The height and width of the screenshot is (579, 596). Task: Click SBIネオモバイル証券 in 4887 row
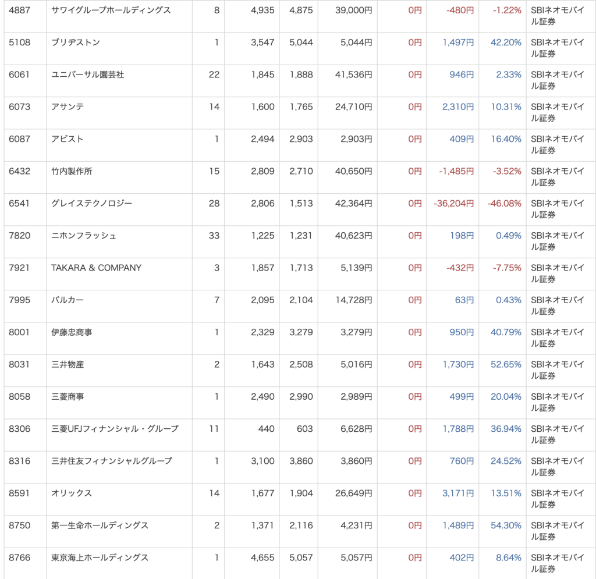[x=558, y=16]
